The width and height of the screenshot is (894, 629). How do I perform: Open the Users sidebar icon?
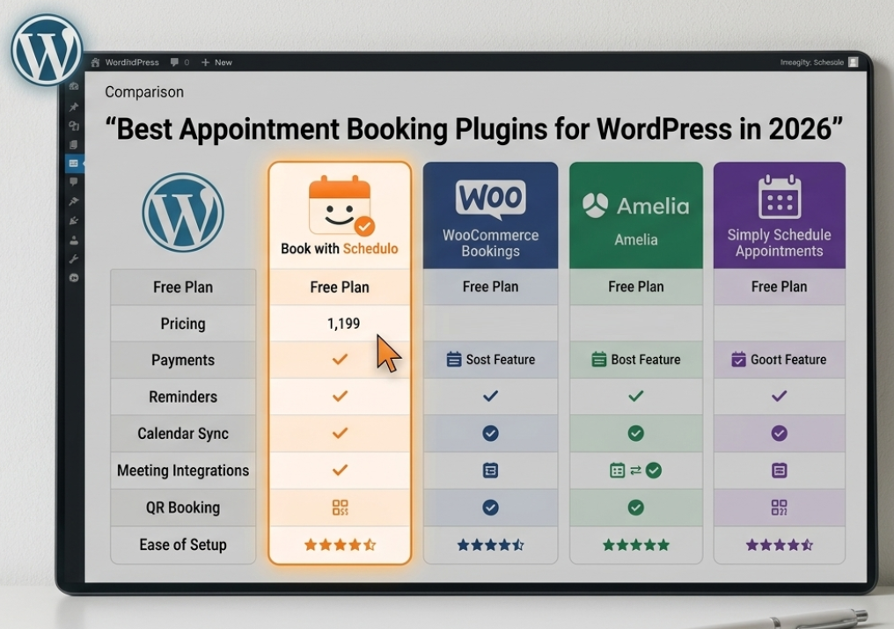pos(74,240)
